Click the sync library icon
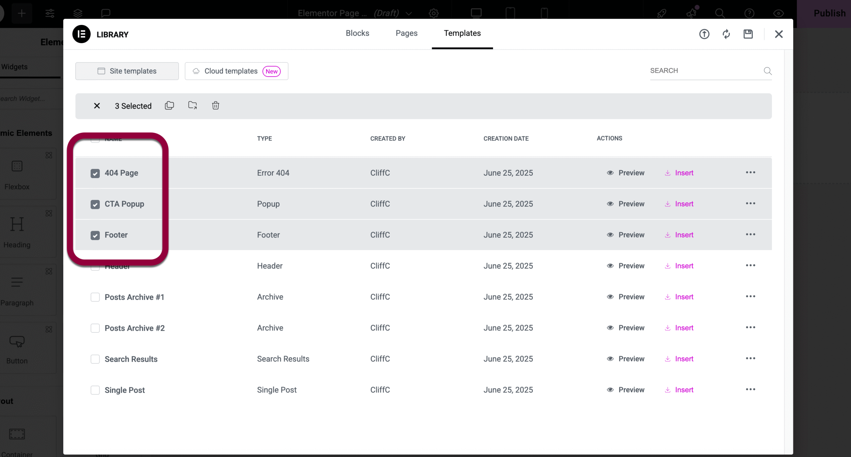The height and width of the screenshot is (457, 851). click(726, 34)
